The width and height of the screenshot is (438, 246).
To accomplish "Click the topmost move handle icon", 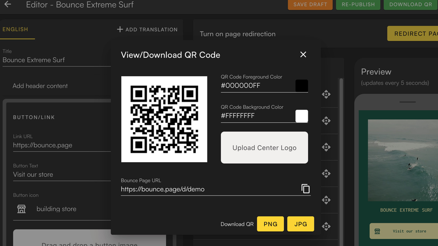I will pos(326,94).
